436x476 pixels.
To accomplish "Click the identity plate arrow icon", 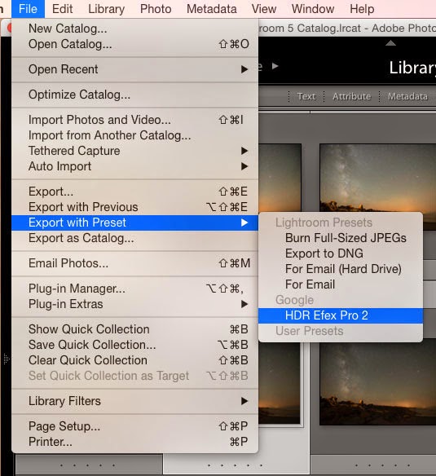I will [275, 66].
